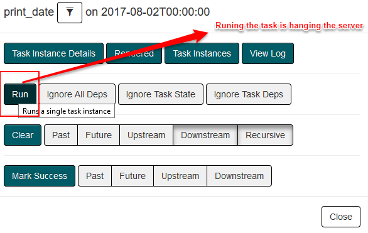Toggle Upstream in the Mark Success row
This screenshot has width=368, height=233.
point(180,176)
